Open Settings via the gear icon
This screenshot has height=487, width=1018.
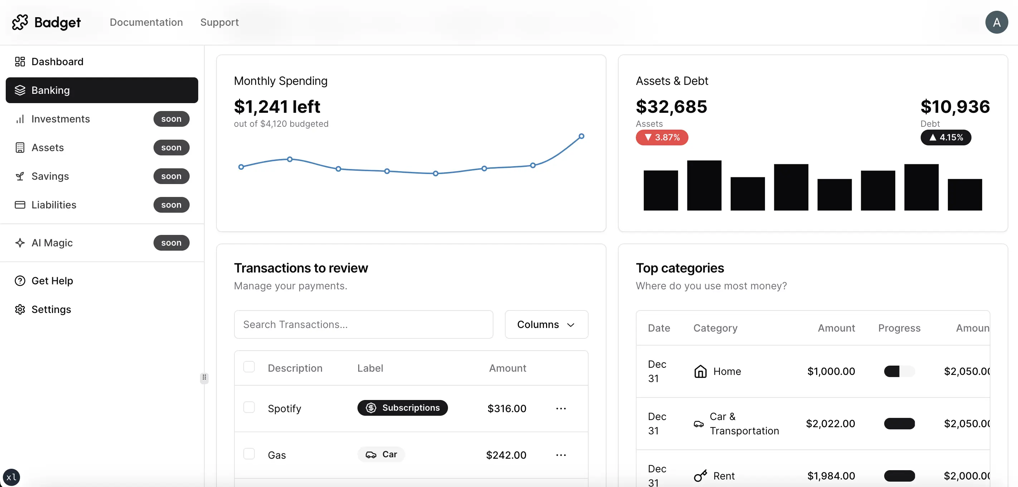(20, 309)
